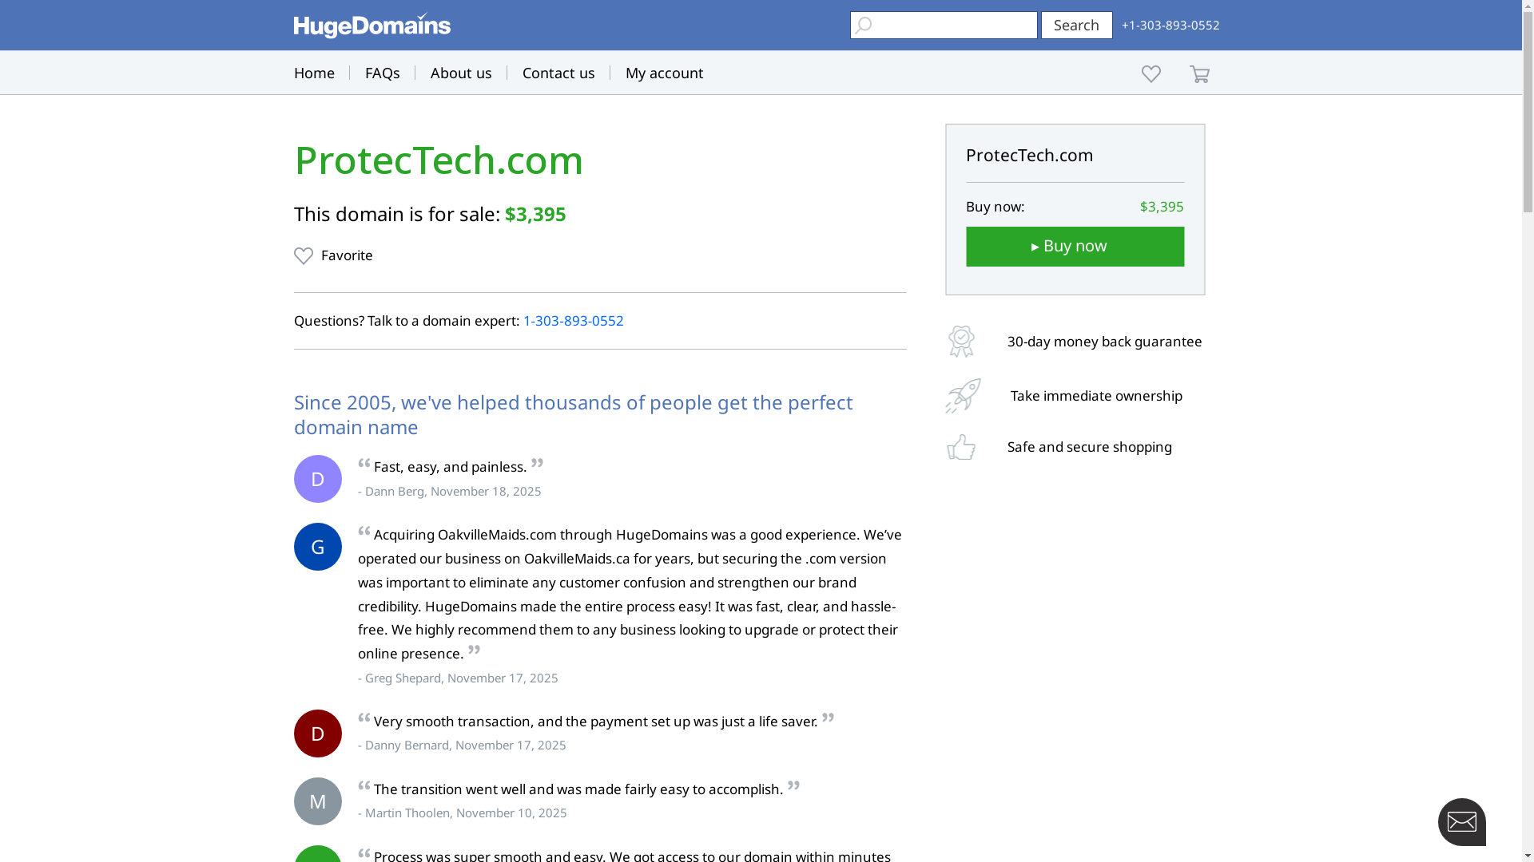Click the header phone number +1-303-893-0552
Viewport: 1534px width, 862px height.
[1170, 25]
